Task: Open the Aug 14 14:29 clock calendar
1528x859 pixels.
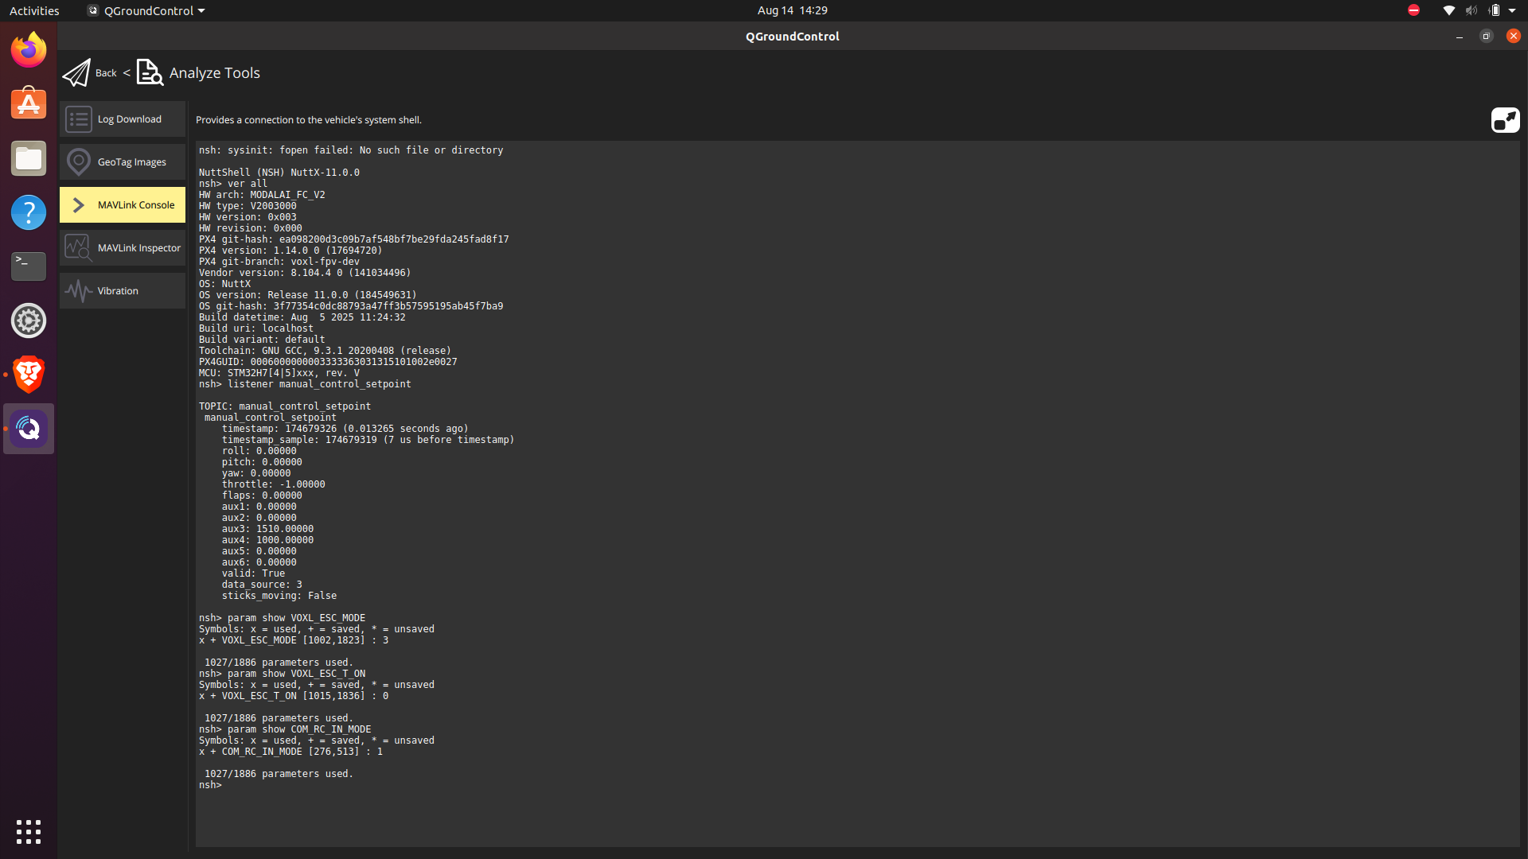Action: (x=792, y=10)
